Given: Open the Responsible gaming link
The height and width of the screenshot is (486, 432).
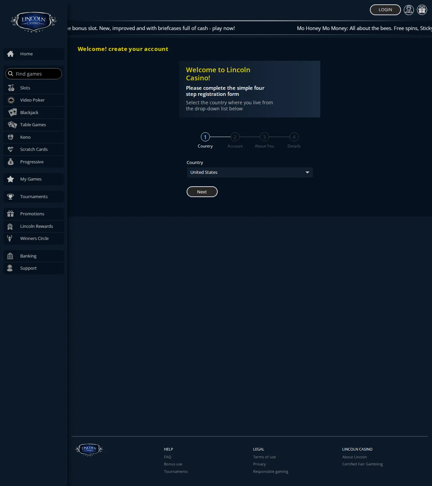Looking at the screenshot, I should [271, 471].
